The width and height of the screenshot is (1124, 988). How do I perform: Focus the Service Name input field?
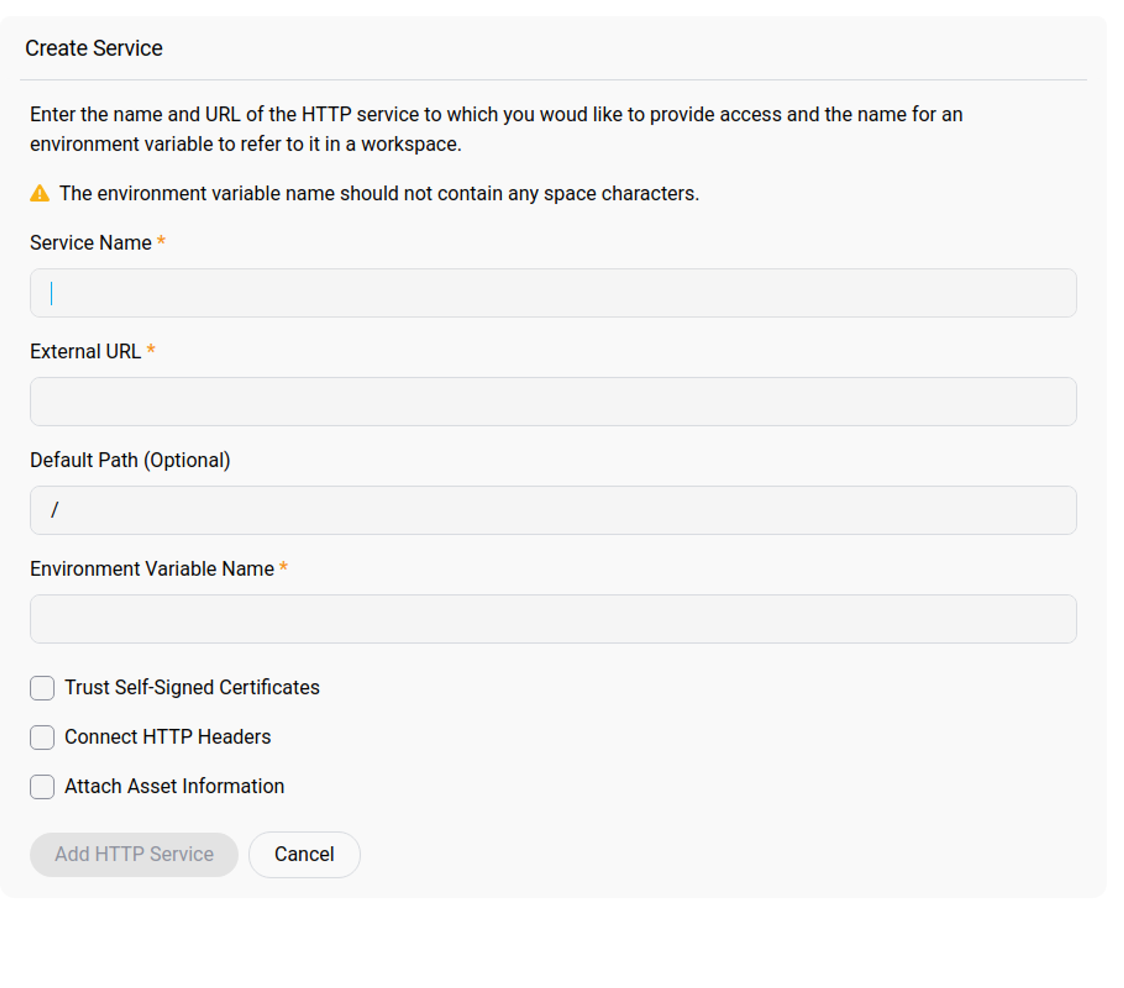(x=553, y=293)
